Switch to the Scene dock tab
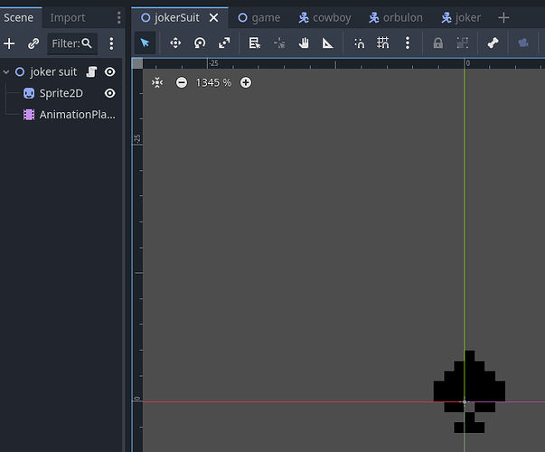This screenshot has width=545, height=452. [19, 17]
